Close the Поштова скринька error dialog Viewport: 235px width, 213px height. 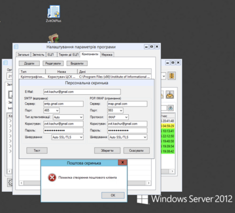pyautogui.click(x=123, y=162)
